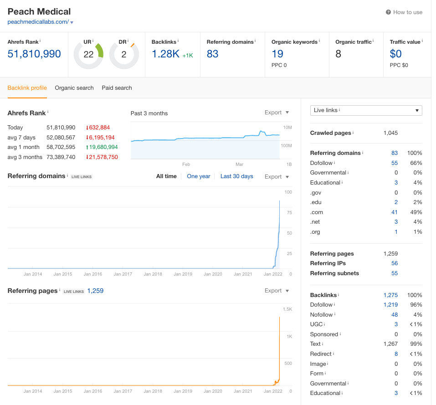Select All time range for Referring domains
Screen dimensions: 436x405
(166, 176)
